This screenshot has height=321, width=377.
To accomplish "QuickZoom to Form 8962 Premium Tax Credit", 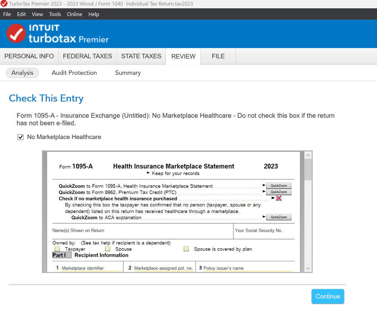I will point(279,192).
